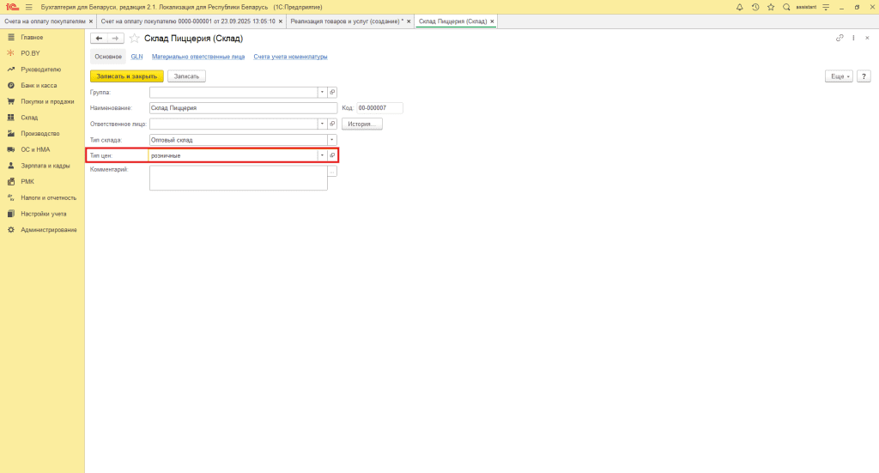Open the history clock icon
This screenshot has width=879, height=473.
click(x=755, y=7)
